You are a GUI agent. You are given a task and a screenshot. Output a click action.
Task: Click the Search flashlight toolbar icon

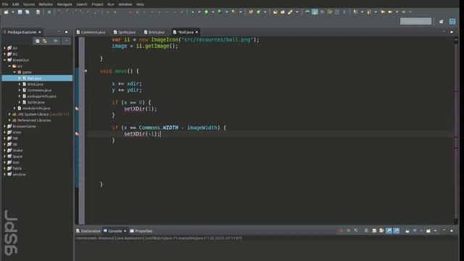click(x=290, y=12)
